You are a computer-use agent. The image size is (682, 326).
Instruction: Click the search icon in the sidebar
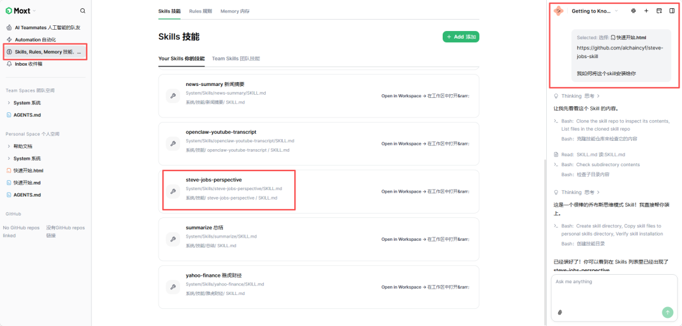[83, 11]
